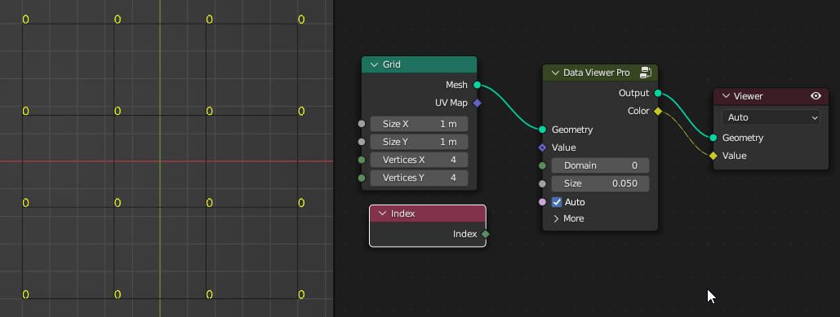Click the Mesh output socket on Grid

click(x=477, y=85)
